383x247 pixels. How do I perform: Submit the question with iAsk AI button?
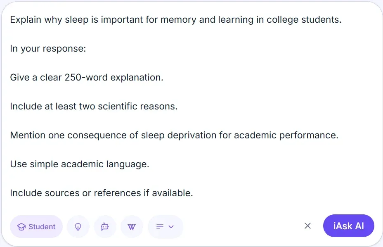[x=348, y=226]
